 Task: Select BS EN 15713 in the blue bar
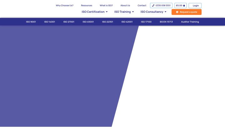(166, 22)
